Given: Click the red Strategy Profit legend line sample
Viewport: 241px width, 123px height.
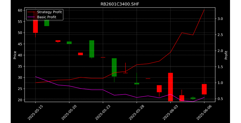Looking at the screenshot, I should 31,12.
